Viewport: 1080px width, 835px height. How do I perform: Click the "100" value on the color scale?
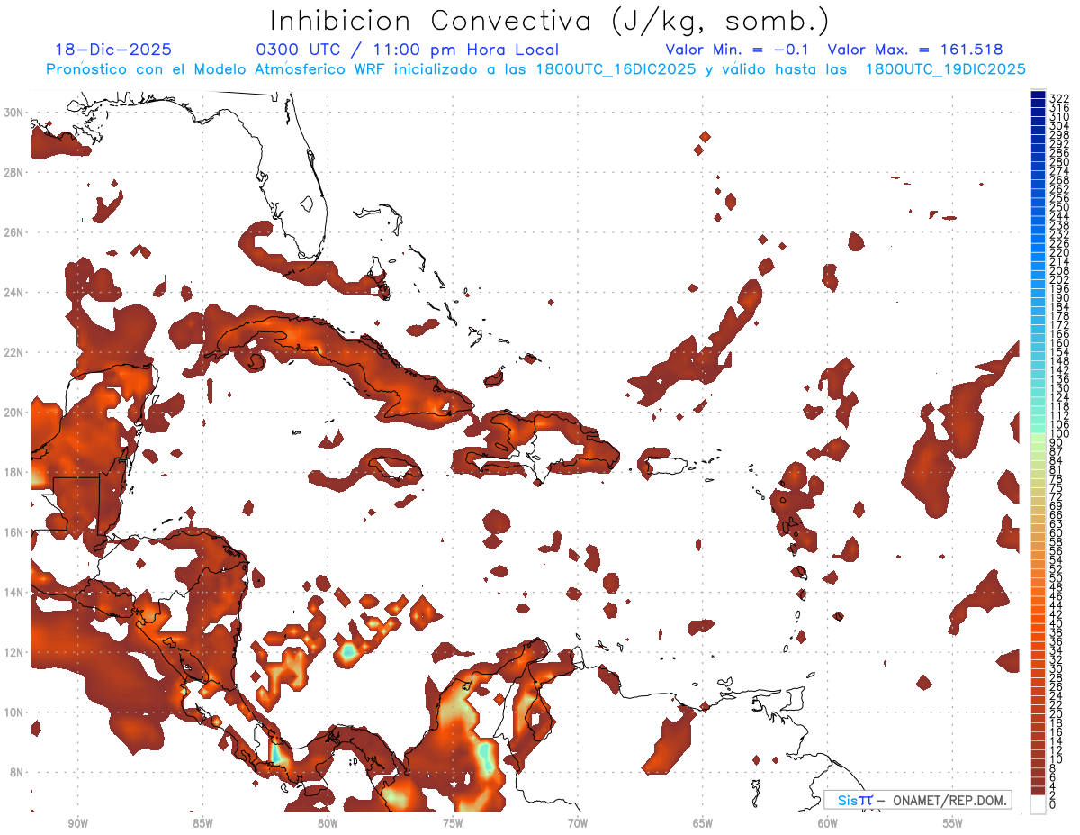tap(1059, 433)
